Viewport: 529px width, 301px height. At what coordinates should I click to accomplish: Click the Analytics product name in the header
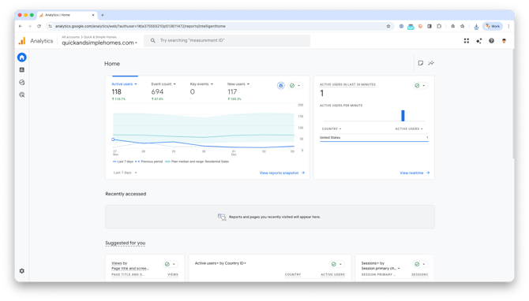pos(42,41)
